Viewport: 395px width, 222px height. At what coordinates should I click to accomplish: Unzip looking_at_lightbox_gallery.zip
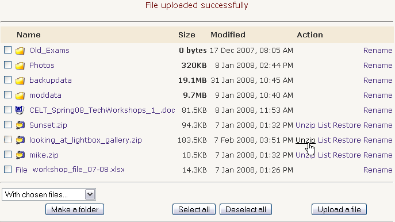coord(305,140)
